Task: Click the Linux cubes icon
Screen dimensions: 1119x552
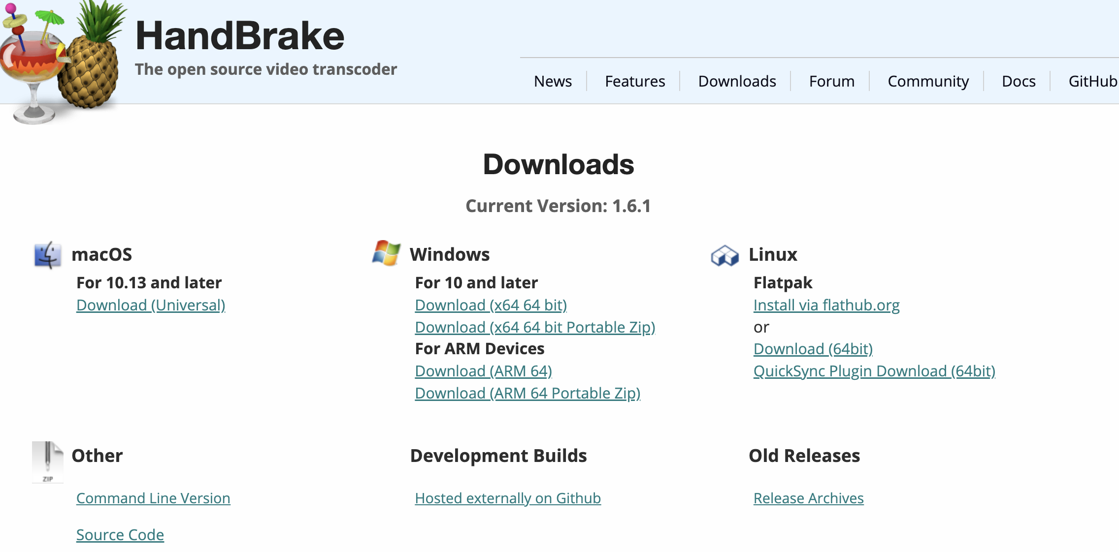Action: click(x=724, y=256)
